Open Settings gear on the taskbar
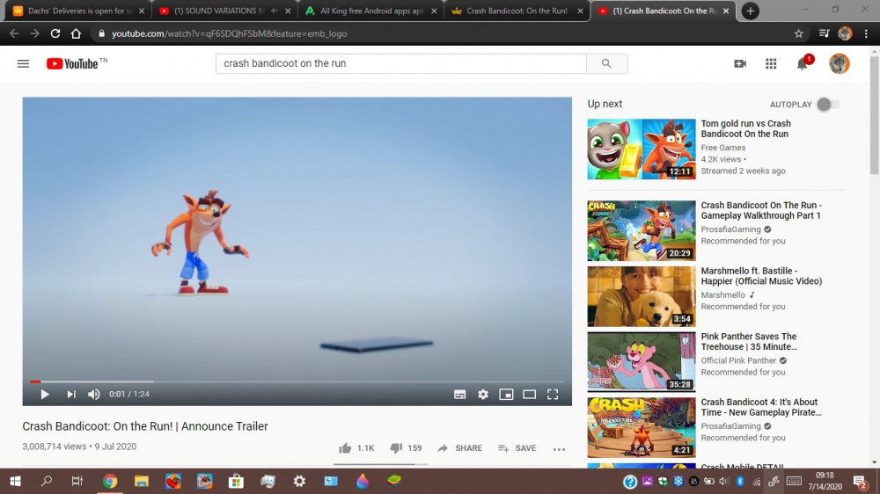Image resolution: width=880 pixels, height=494 pixels. click(299, 481)
